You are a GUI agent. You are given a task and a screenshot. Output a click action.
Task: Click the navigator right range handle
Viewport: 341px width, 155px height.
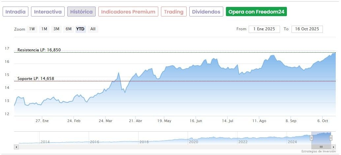331,138
